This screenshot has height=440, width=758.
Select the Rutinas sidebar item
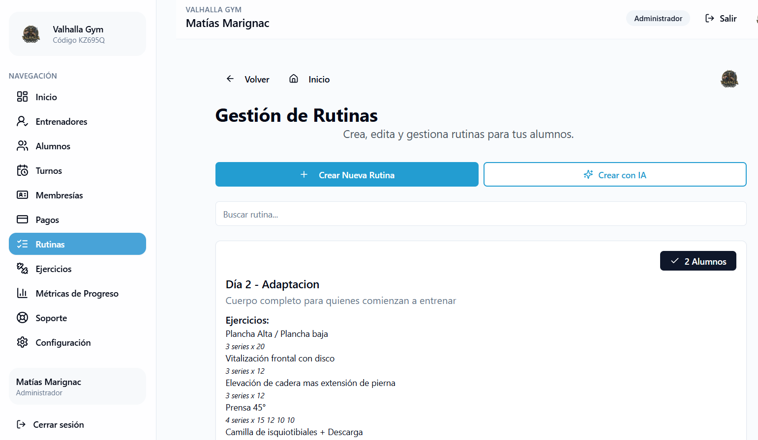[77, 244]
